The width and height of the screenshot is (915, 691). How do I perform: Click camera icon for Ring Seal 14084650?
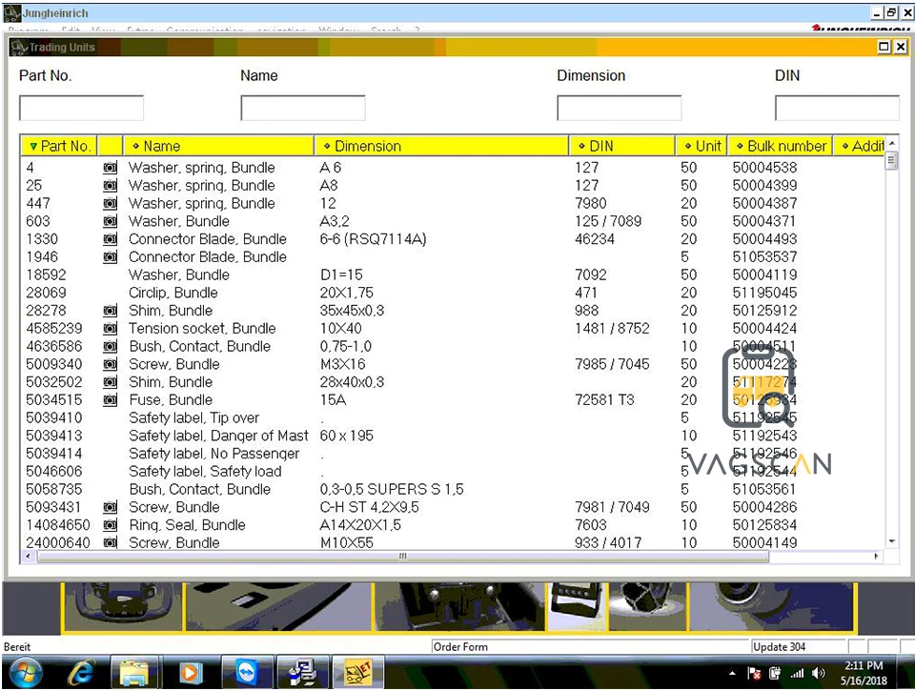[110, 525]
